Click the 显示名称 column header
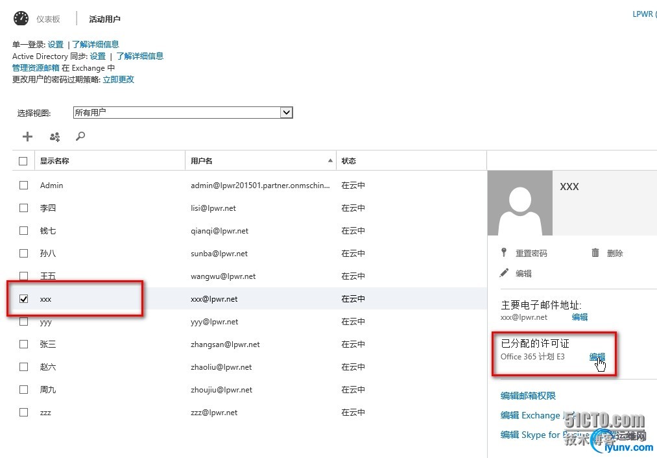This screenshot has width=657, height=458. point(54,161)
